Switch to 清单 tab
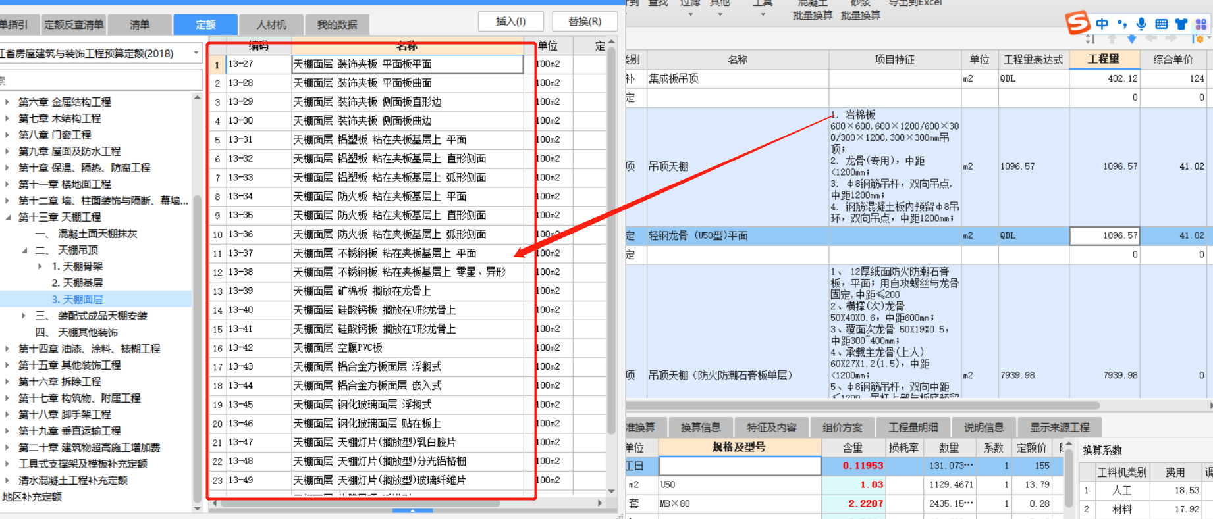 (x=140, y=25)
